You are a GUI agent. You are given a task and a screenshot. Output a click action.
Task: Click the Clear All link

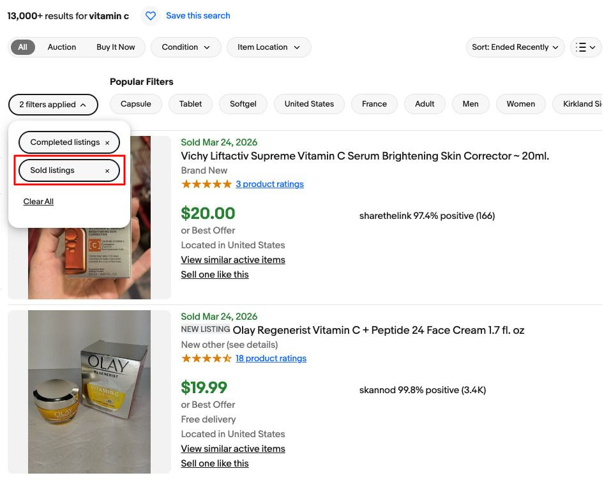[38, 202]
